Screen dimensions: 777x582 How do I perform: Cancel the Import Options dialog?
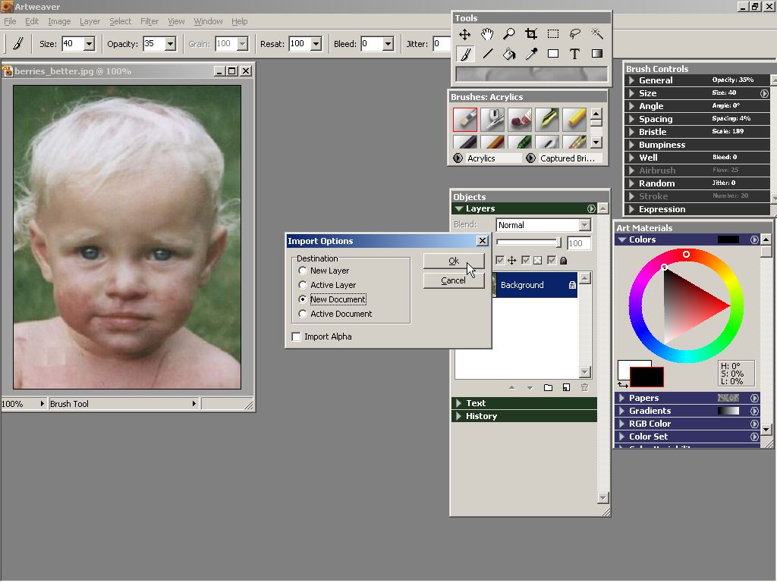coord(453,280)
